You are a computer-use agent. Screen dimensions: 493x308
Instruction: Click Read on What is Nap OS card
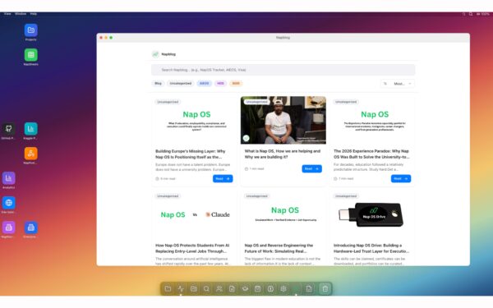pyautogui.click(x=312, y=168)
